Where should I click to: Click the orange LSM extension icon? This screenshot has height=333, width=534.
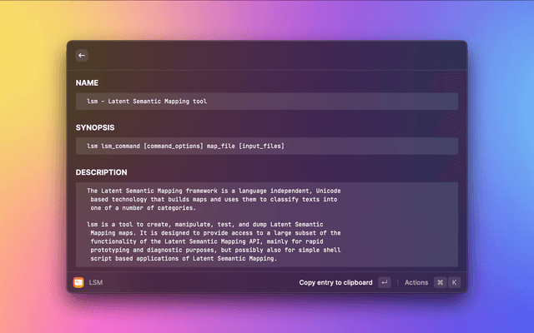(x=78, y=282)
